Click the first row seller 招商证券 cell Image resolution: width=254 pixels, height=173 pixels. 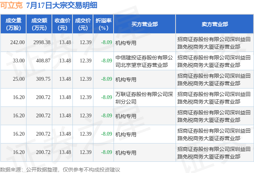tap(214, 43)
